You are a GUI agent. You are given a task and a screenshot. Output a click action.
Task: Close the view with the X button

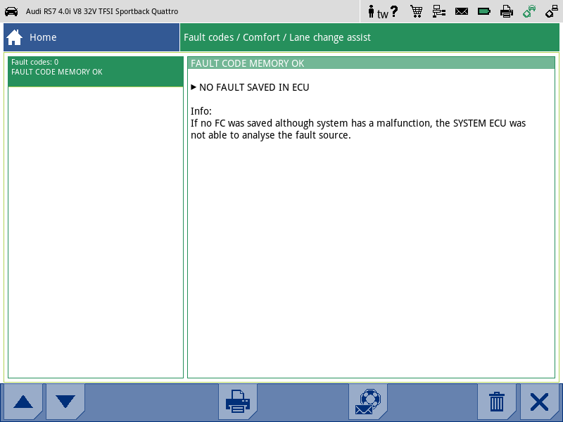click(x=540, y=402)
